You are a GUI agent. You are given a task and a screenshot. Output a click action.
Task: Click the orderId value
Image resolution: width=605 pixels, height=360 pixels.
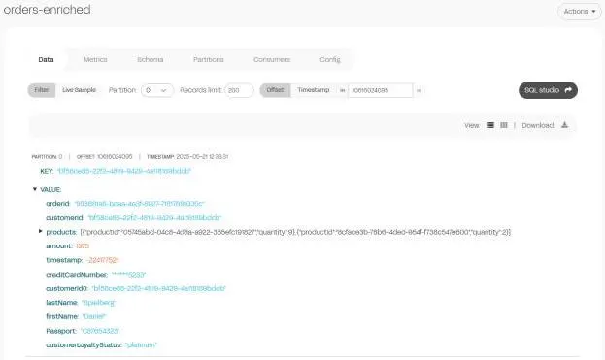click(139, 203)
